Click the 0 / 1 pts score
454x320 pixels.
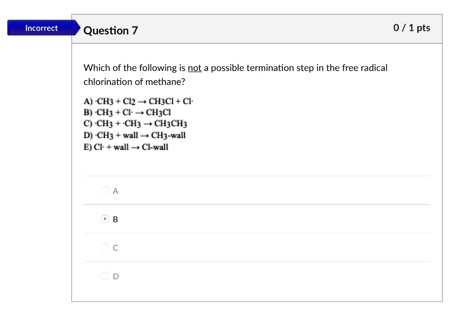coord(411,28)
